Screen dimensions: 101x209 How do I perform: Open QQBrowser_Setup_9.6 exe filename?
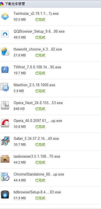click(39, 32)
